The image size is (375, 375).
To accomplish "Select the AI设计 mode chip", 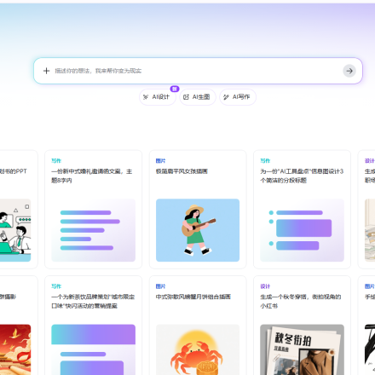I will coord(157,97).
